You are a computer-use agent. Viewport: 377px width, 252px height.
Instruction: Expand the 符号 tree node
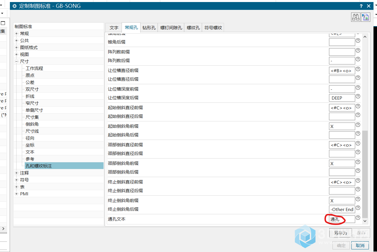click(17, 180)
